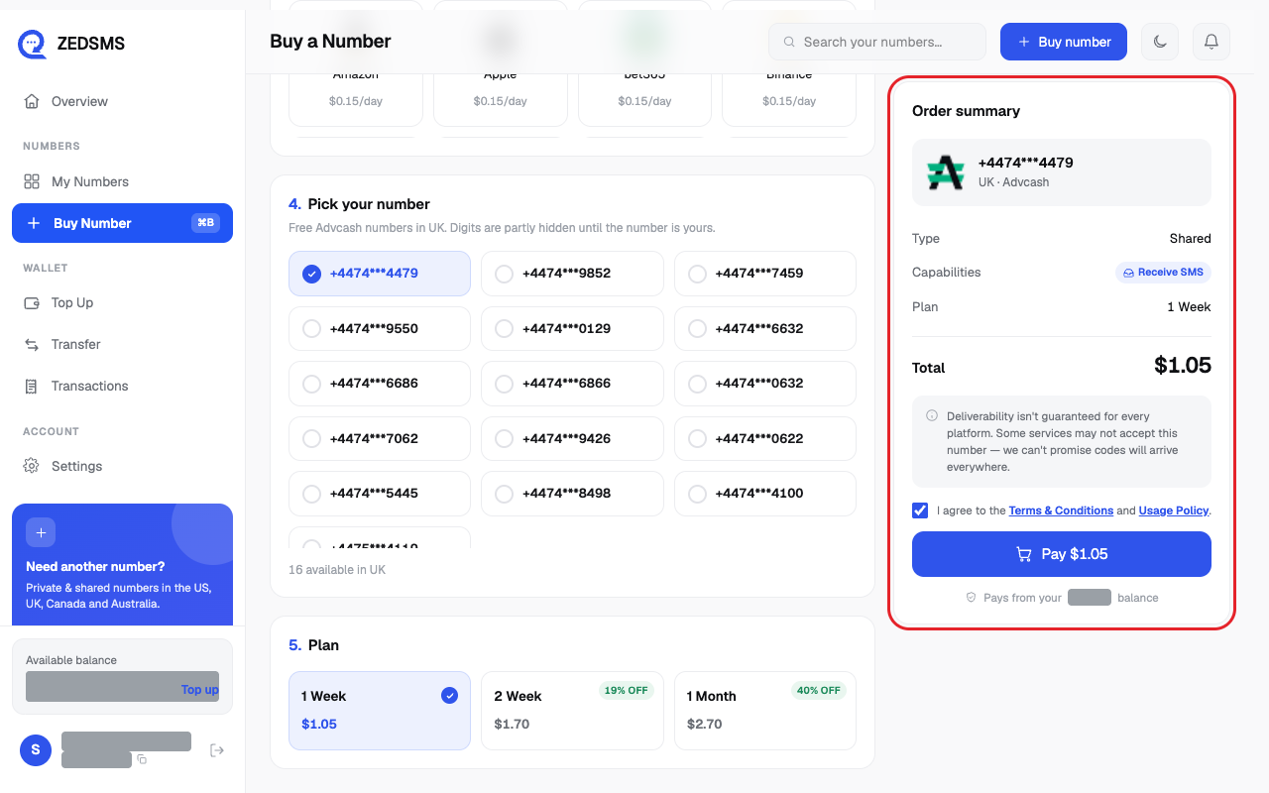Select number +4474***6686
Viewport: 1269px width, 793px height.
click(x=380, y=383)
